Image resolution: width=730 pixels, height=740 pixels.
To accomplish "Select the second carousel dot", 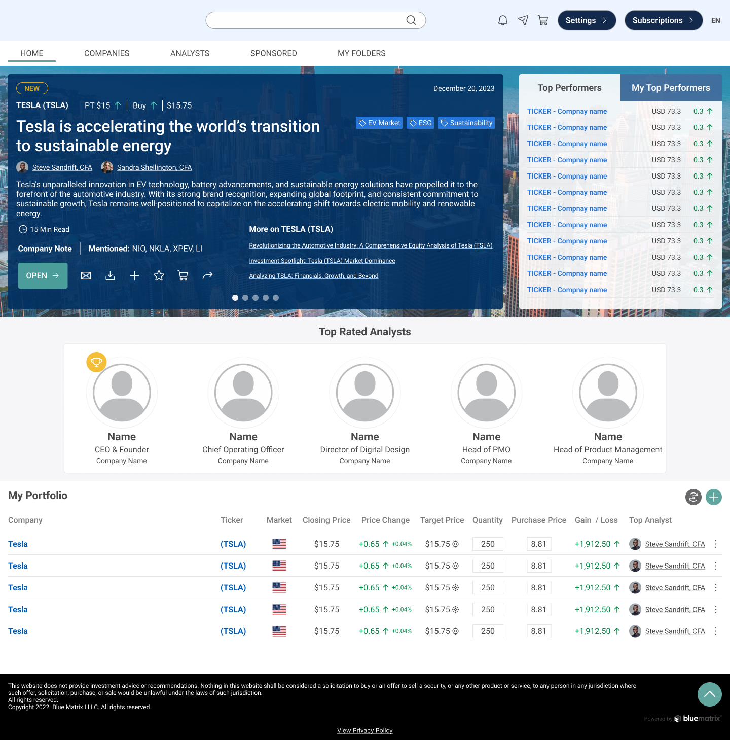I will tap(245, 298).
